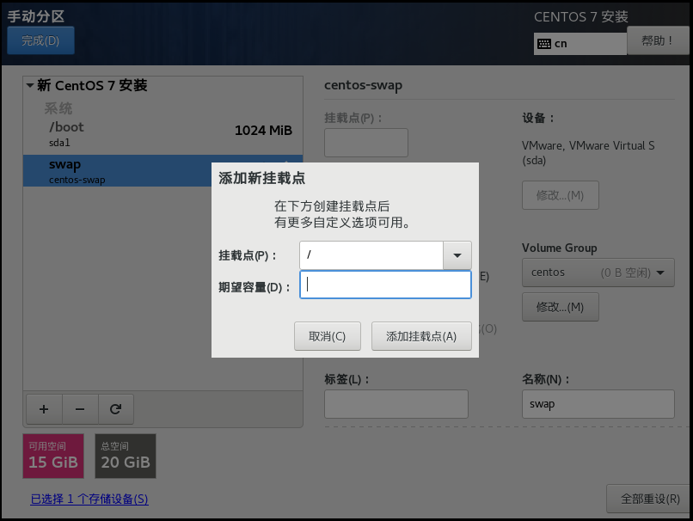The image size is (693, 521).
Task: Click the VMware Virtual S (sda) device text
Action: tap(588, 152)
